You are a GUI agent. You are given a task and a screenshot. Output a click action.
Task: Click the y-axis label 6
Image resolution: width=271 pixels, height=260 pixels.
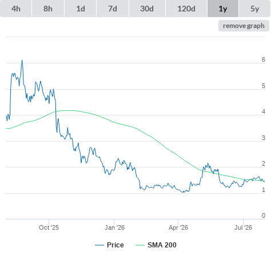[x=264, y=59]
